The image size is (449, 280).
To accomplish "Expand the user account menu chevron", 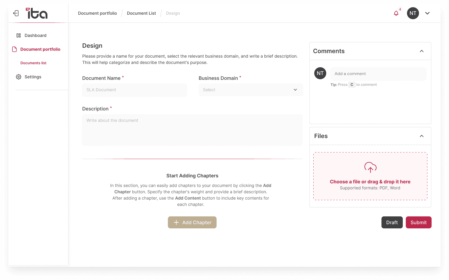I will 427,13.
